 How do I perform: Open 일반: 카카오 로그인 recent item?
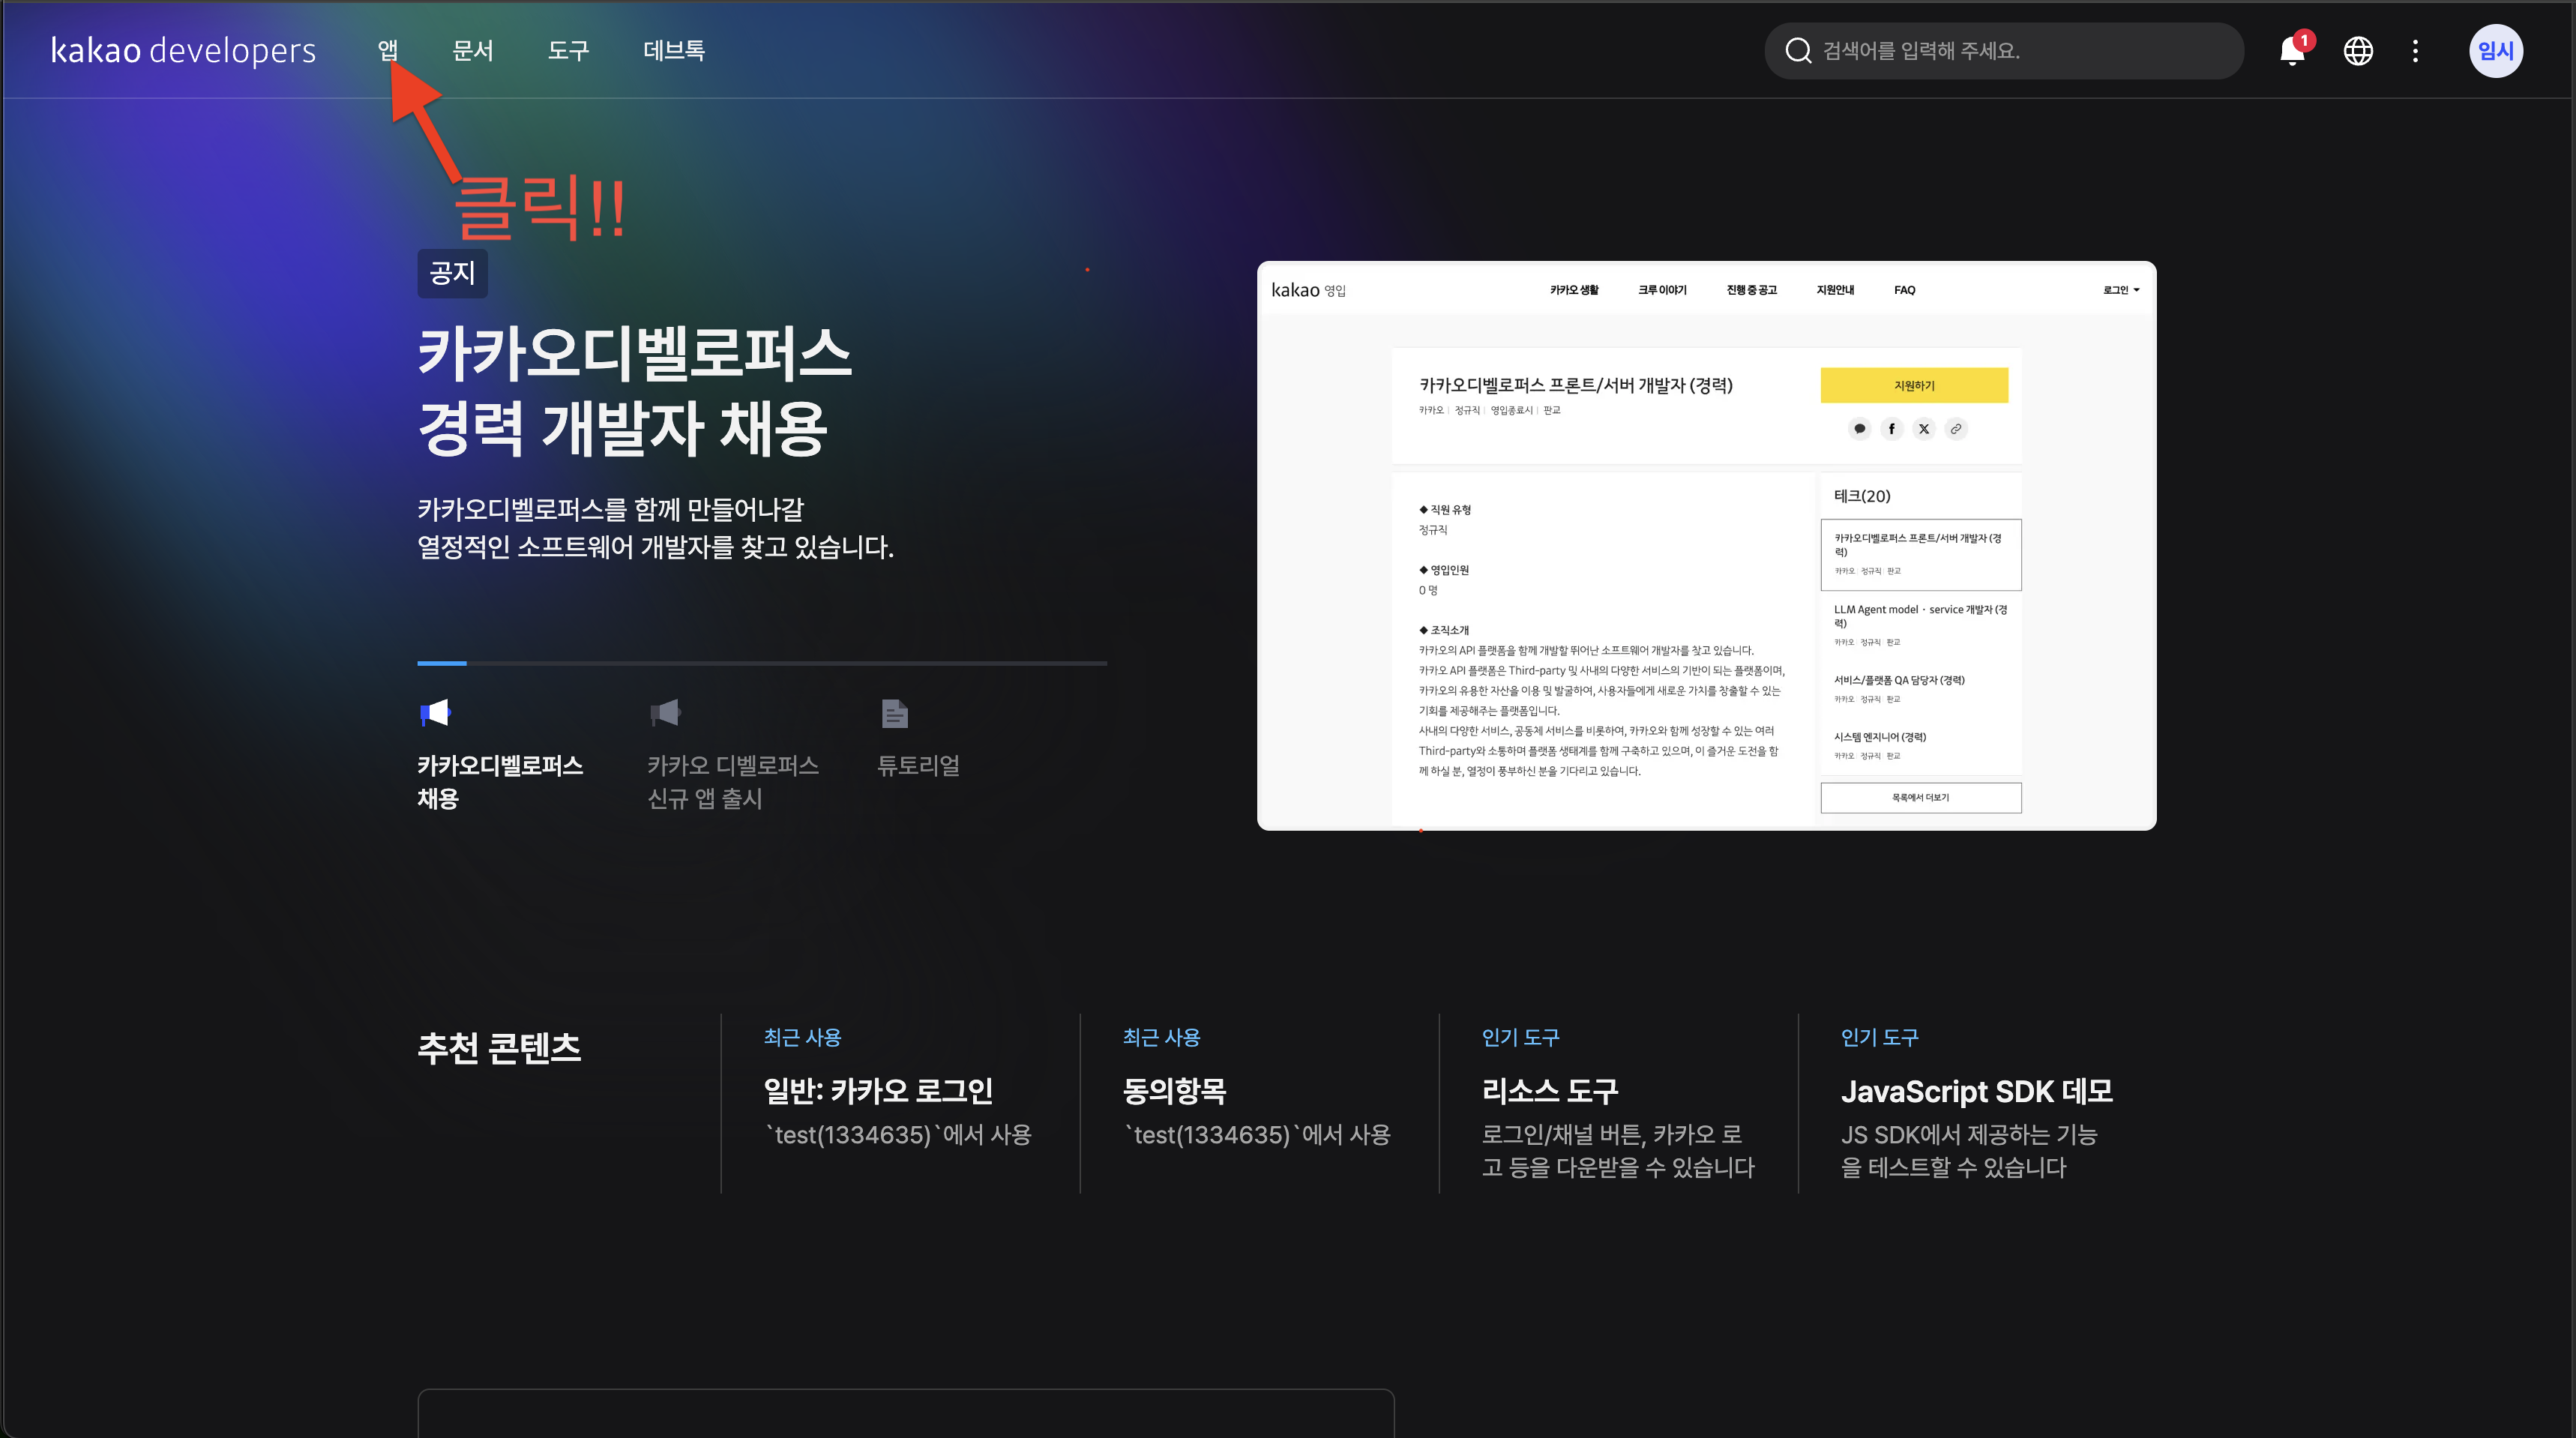click(877, 1090)
